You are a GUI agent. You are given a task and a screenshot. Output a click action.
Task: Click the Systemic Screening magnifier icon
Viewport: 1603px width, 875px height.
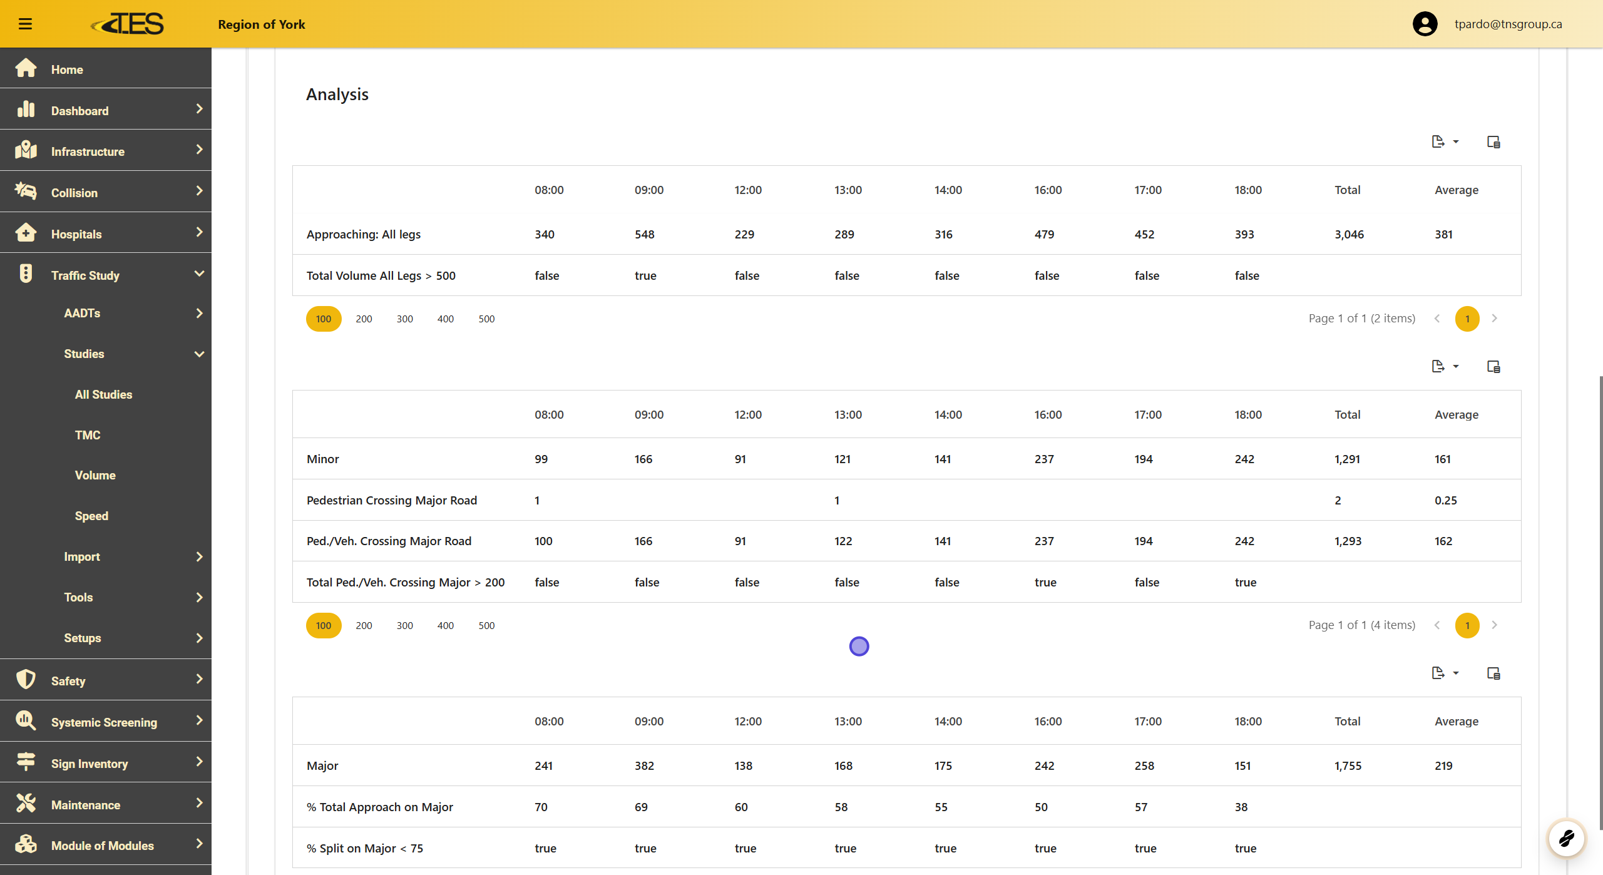(x=26, y=720)
